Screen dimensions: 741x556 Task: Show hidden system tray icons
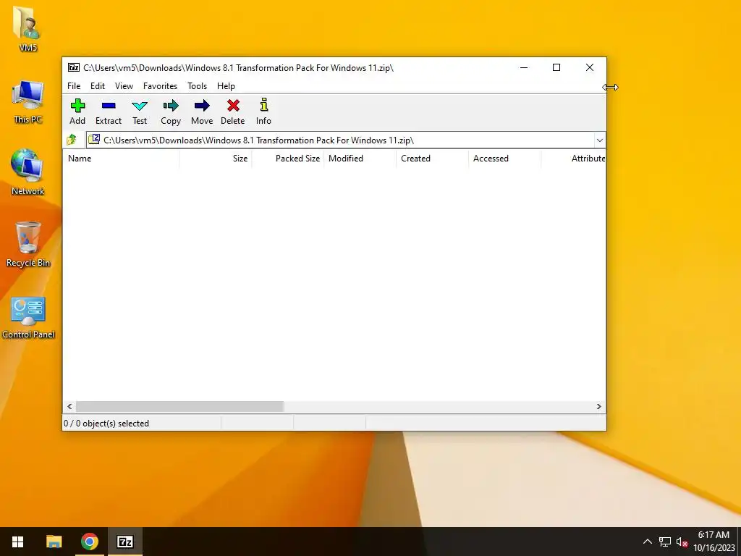click(x=648, y=542)
